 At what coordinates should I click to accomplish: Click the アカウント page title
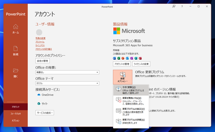pyautogui.click(x=45, y=14)
